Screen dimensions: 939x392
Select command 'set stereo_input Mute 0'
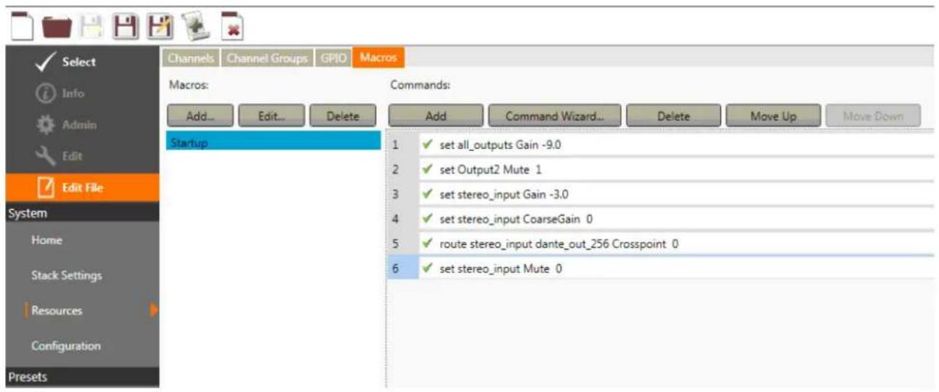675,269
